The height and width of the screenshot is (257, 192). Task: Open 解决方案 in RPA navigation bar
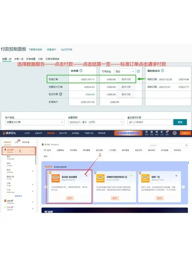tap(63, 133)
